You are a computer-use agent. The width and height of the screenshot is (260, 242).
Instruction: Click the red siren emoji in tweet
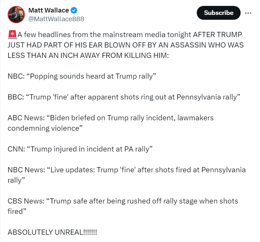(12, 35)
